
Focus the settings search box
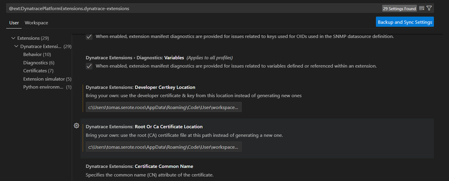(189, 8)
